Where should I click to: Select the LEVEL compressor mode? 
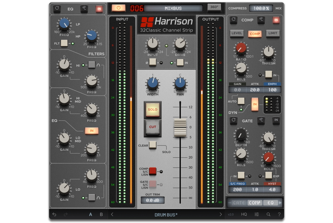coord(237,33)
